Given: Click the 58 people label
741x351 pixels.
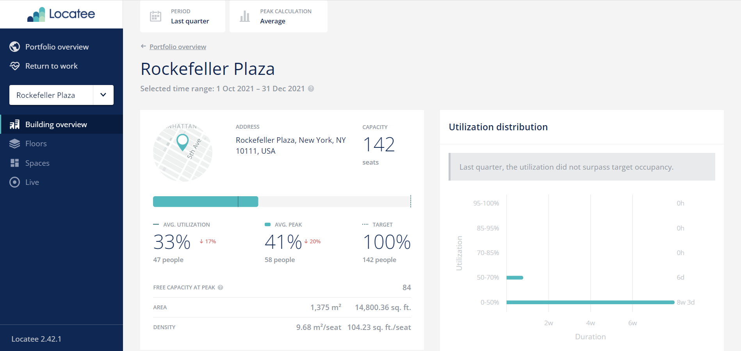Looking at the screenshot, I should click(x=280, y=260).
